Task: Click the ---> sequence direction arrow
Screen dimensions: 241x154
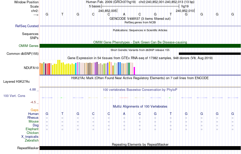Action: tap(36, 15)
